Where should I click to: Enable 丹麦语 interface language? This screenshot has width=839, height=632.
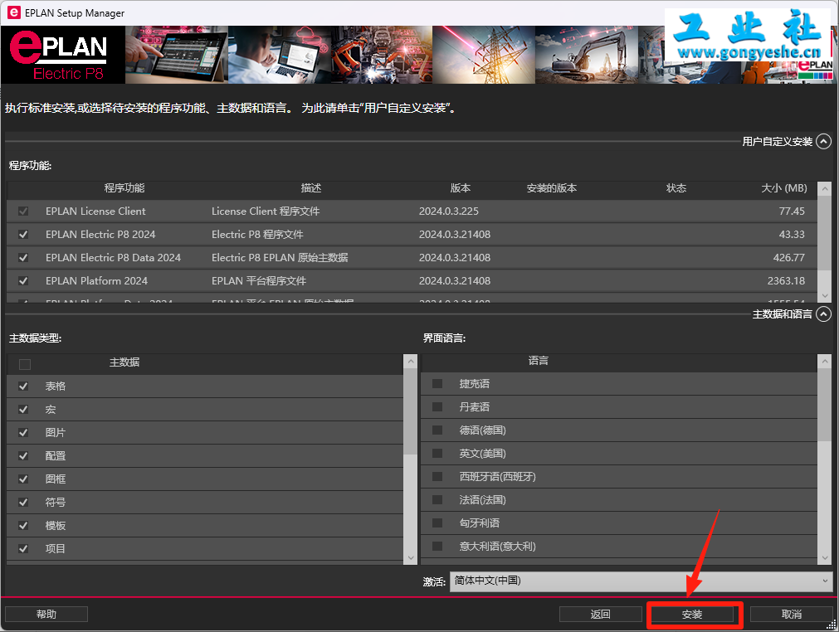click(x=437, y=407)
